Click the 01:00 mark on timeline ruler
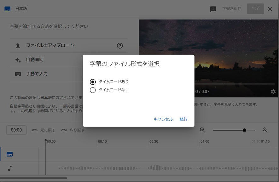Viewport: 279px width, 182px height. tap(205, 141)
